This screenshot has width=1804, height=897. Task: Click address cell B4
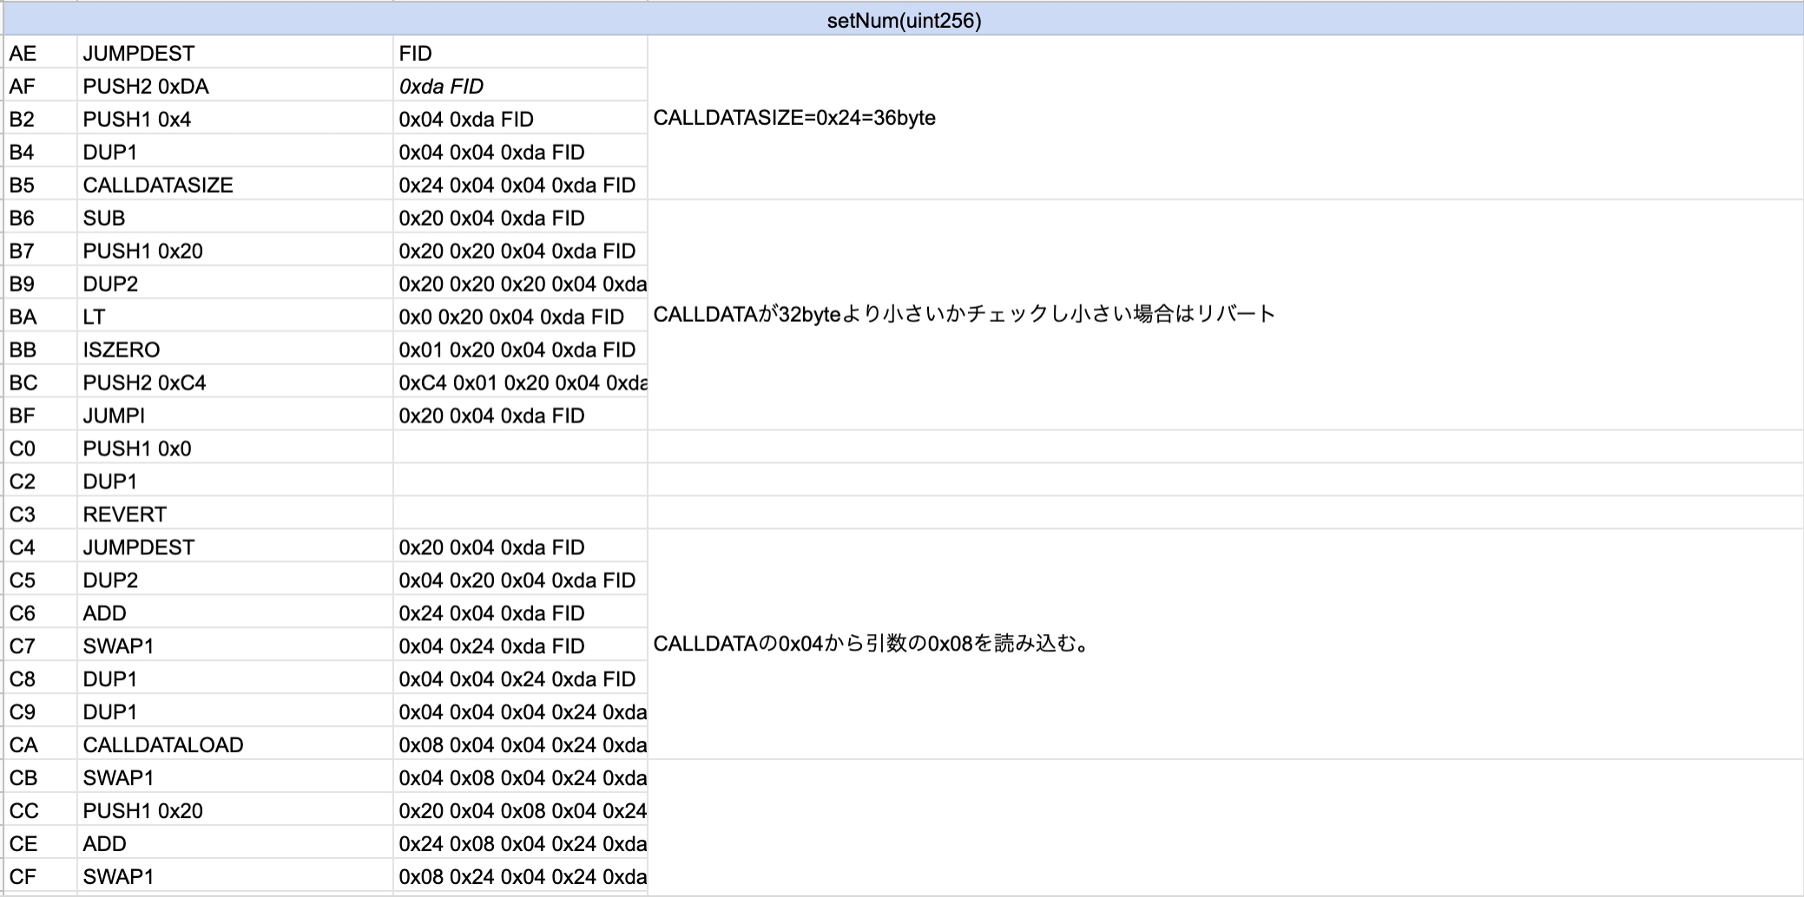[40, 152]
